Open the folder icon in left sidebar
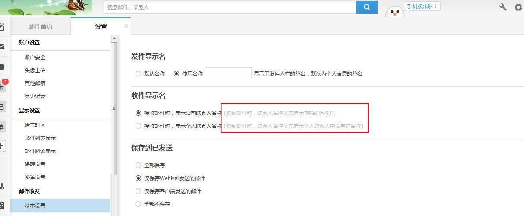Screen dimensions: 524x216 pyautogui.click(x=2, y=67)
